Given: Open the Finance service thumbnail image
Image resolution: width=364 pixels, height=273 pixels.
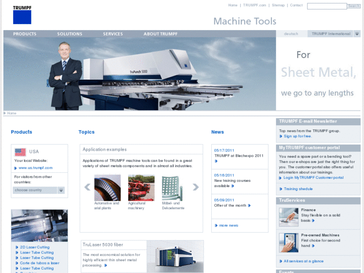Looking at the screenshot, I should 288,217.
